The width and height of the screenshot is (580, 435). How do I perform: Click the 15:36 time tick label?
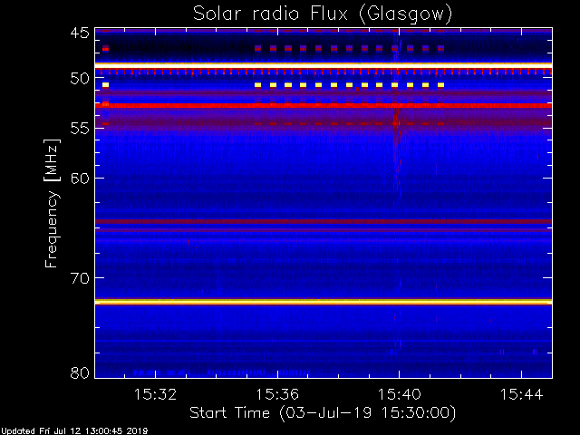tap(277, 394)
